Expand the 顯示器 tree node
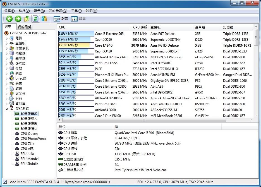261x187 pixels. 7,58
